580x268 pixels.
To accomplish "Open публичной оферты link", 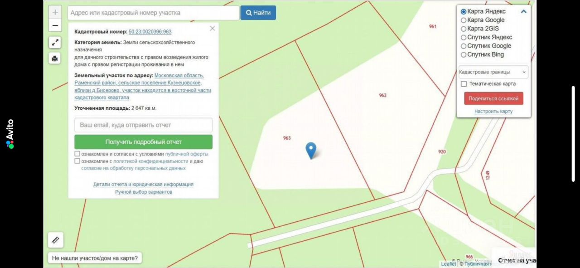I will (x=187, y=154).
